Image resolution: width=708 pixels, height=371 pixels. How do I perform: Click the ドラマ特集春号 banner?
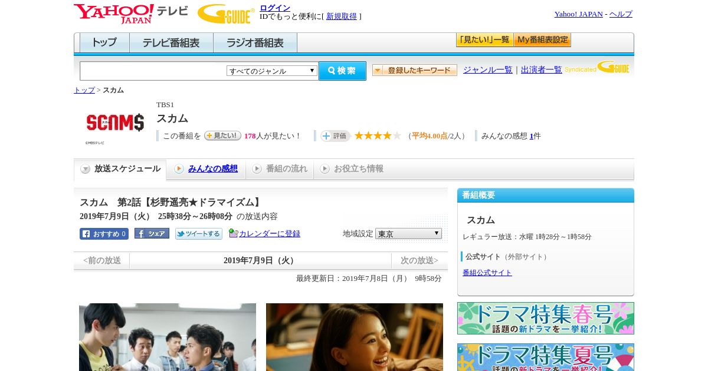pos(546,318)
